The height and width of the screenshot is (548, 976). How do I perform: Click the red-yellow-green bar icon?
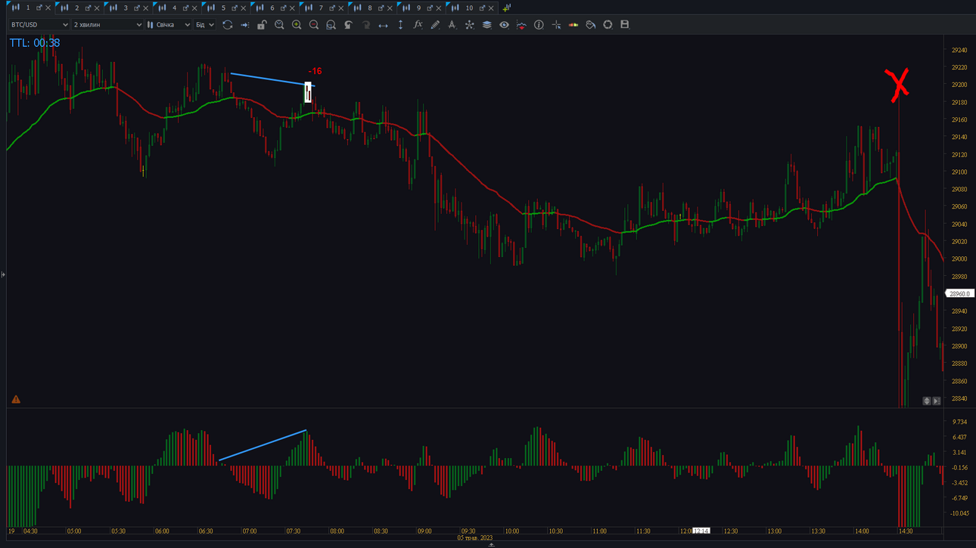[x=573, y=25]
